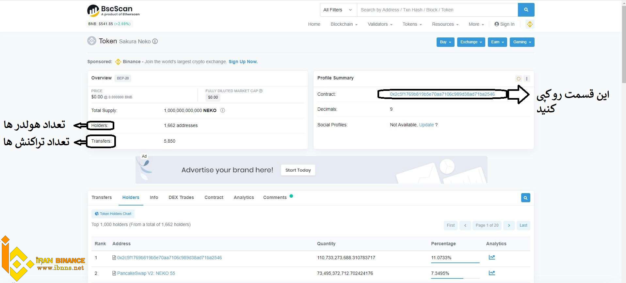
Task: Go to next holders page arrow
Action: click(509, 225)
